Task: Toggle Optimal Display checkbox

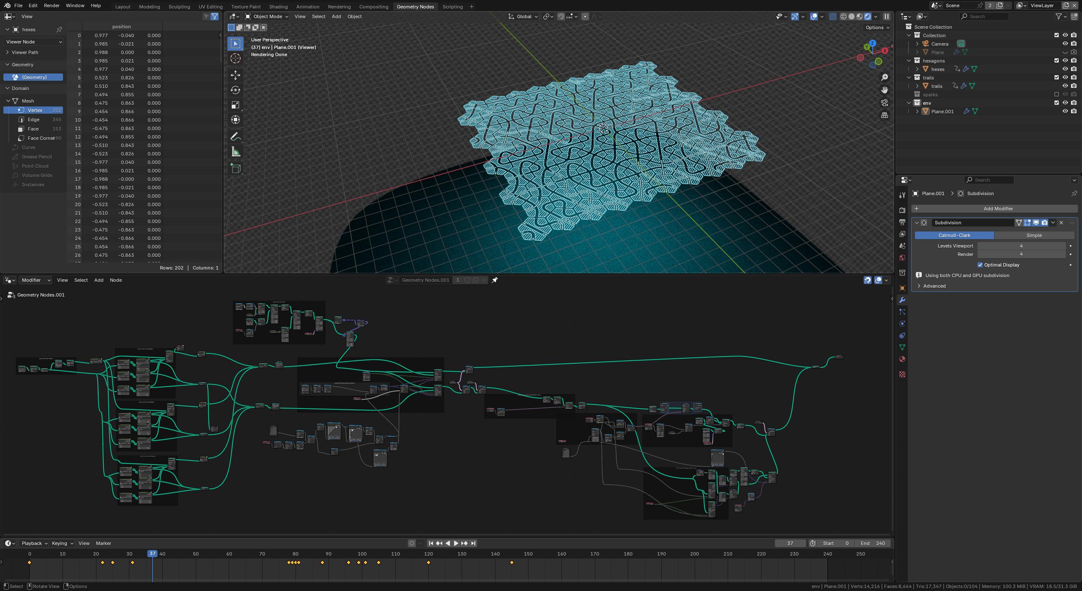Action: click(x=980, y=265)
